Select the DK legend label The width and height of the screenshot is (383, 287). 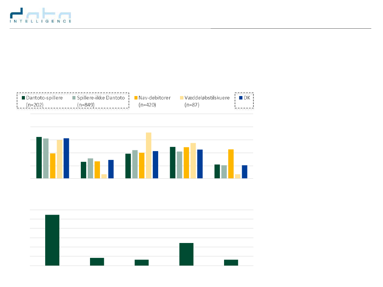247,98
